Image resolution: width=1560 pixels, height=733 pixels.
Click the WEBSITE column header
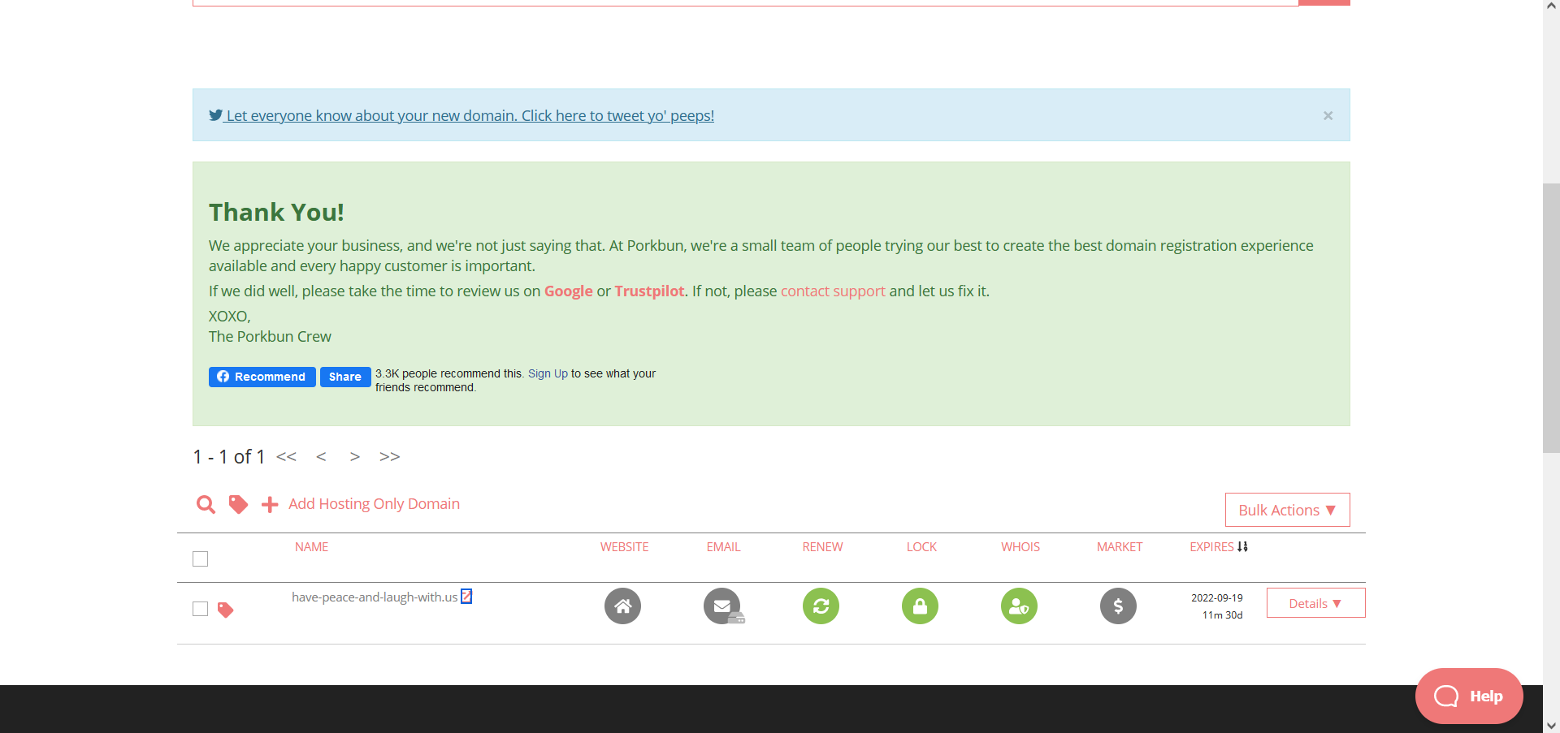click(x=625, y=547)
